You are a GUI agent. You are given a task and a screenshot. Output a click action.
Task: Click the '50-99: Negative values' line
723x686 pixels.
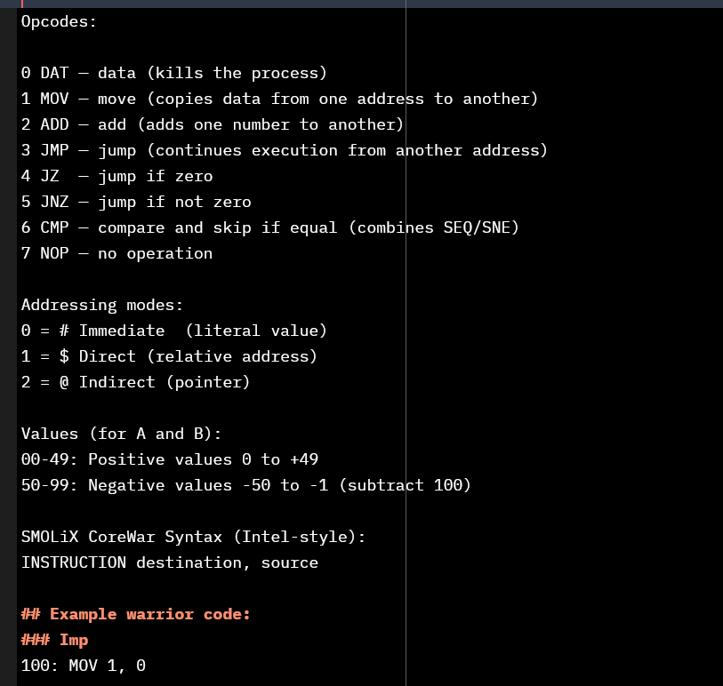point(246,485)
